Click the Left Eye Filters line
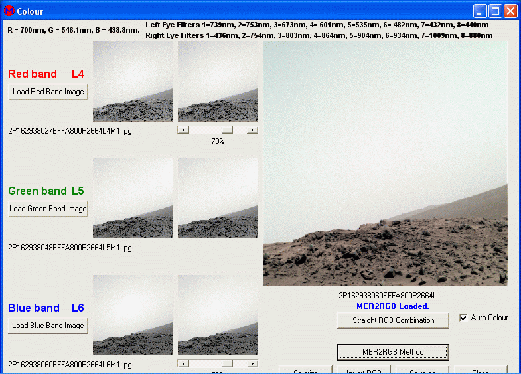This screenshot has height=374, width=521. click(x=317, y=25)
